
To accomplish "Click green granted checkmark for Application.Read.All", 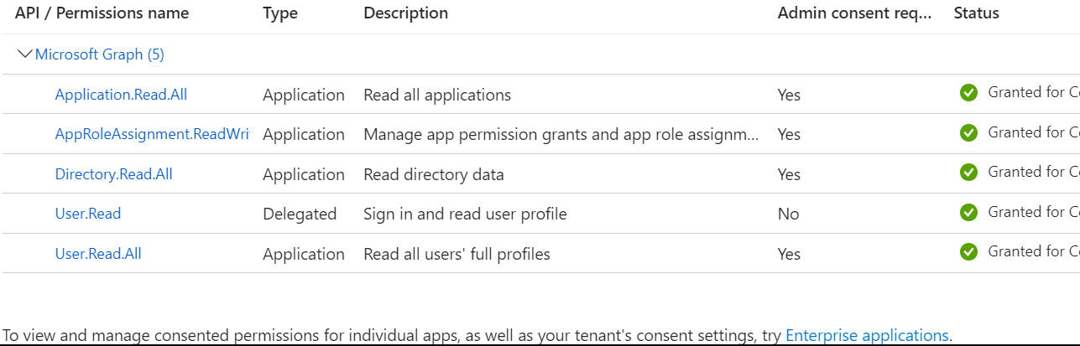I will click(x=969, y=93).
